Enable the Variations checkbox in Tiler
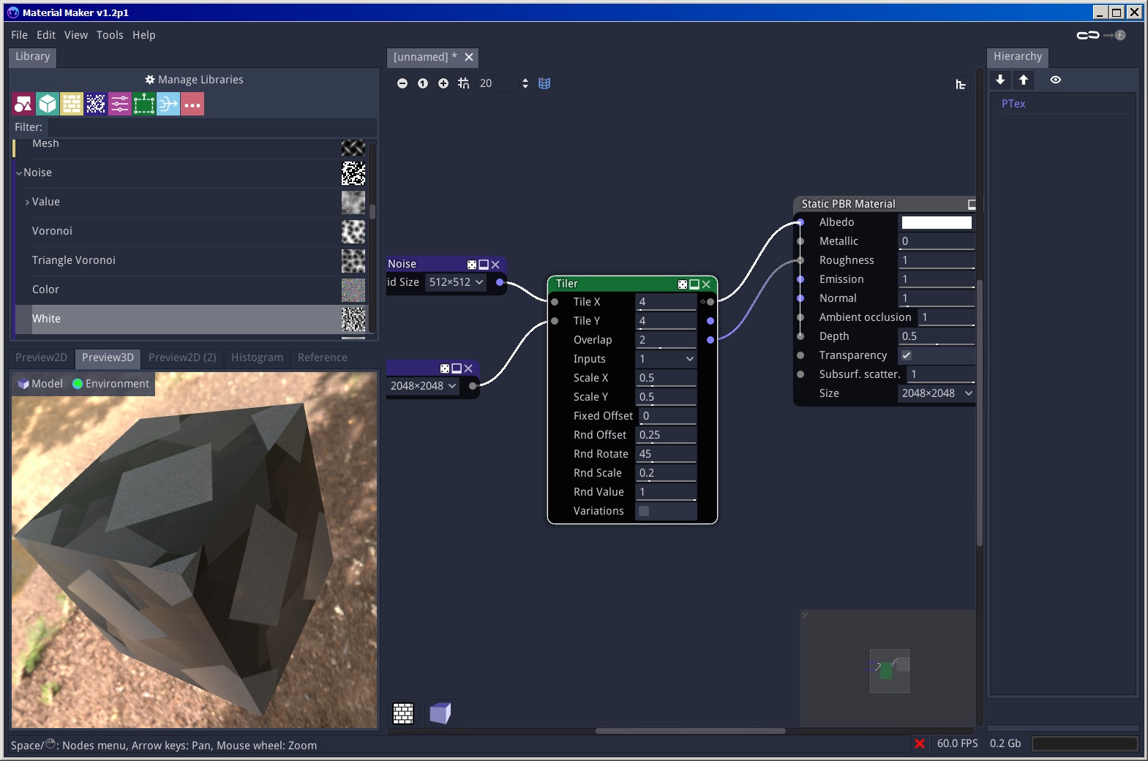The image size is (1148, 761). [x=644, y=511]
